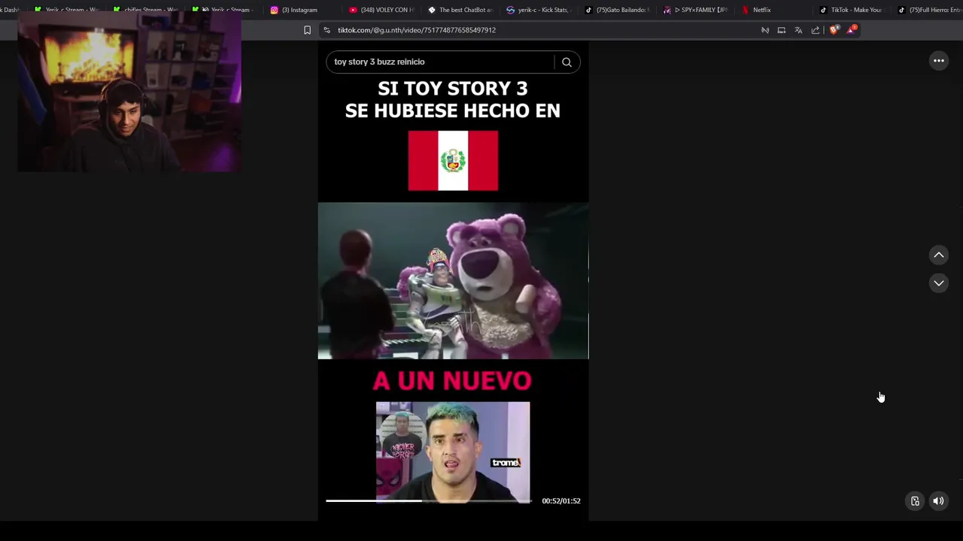Mute the video with speaker icon
The height and width of the screenshot is (541, 963).
[938, 501]
